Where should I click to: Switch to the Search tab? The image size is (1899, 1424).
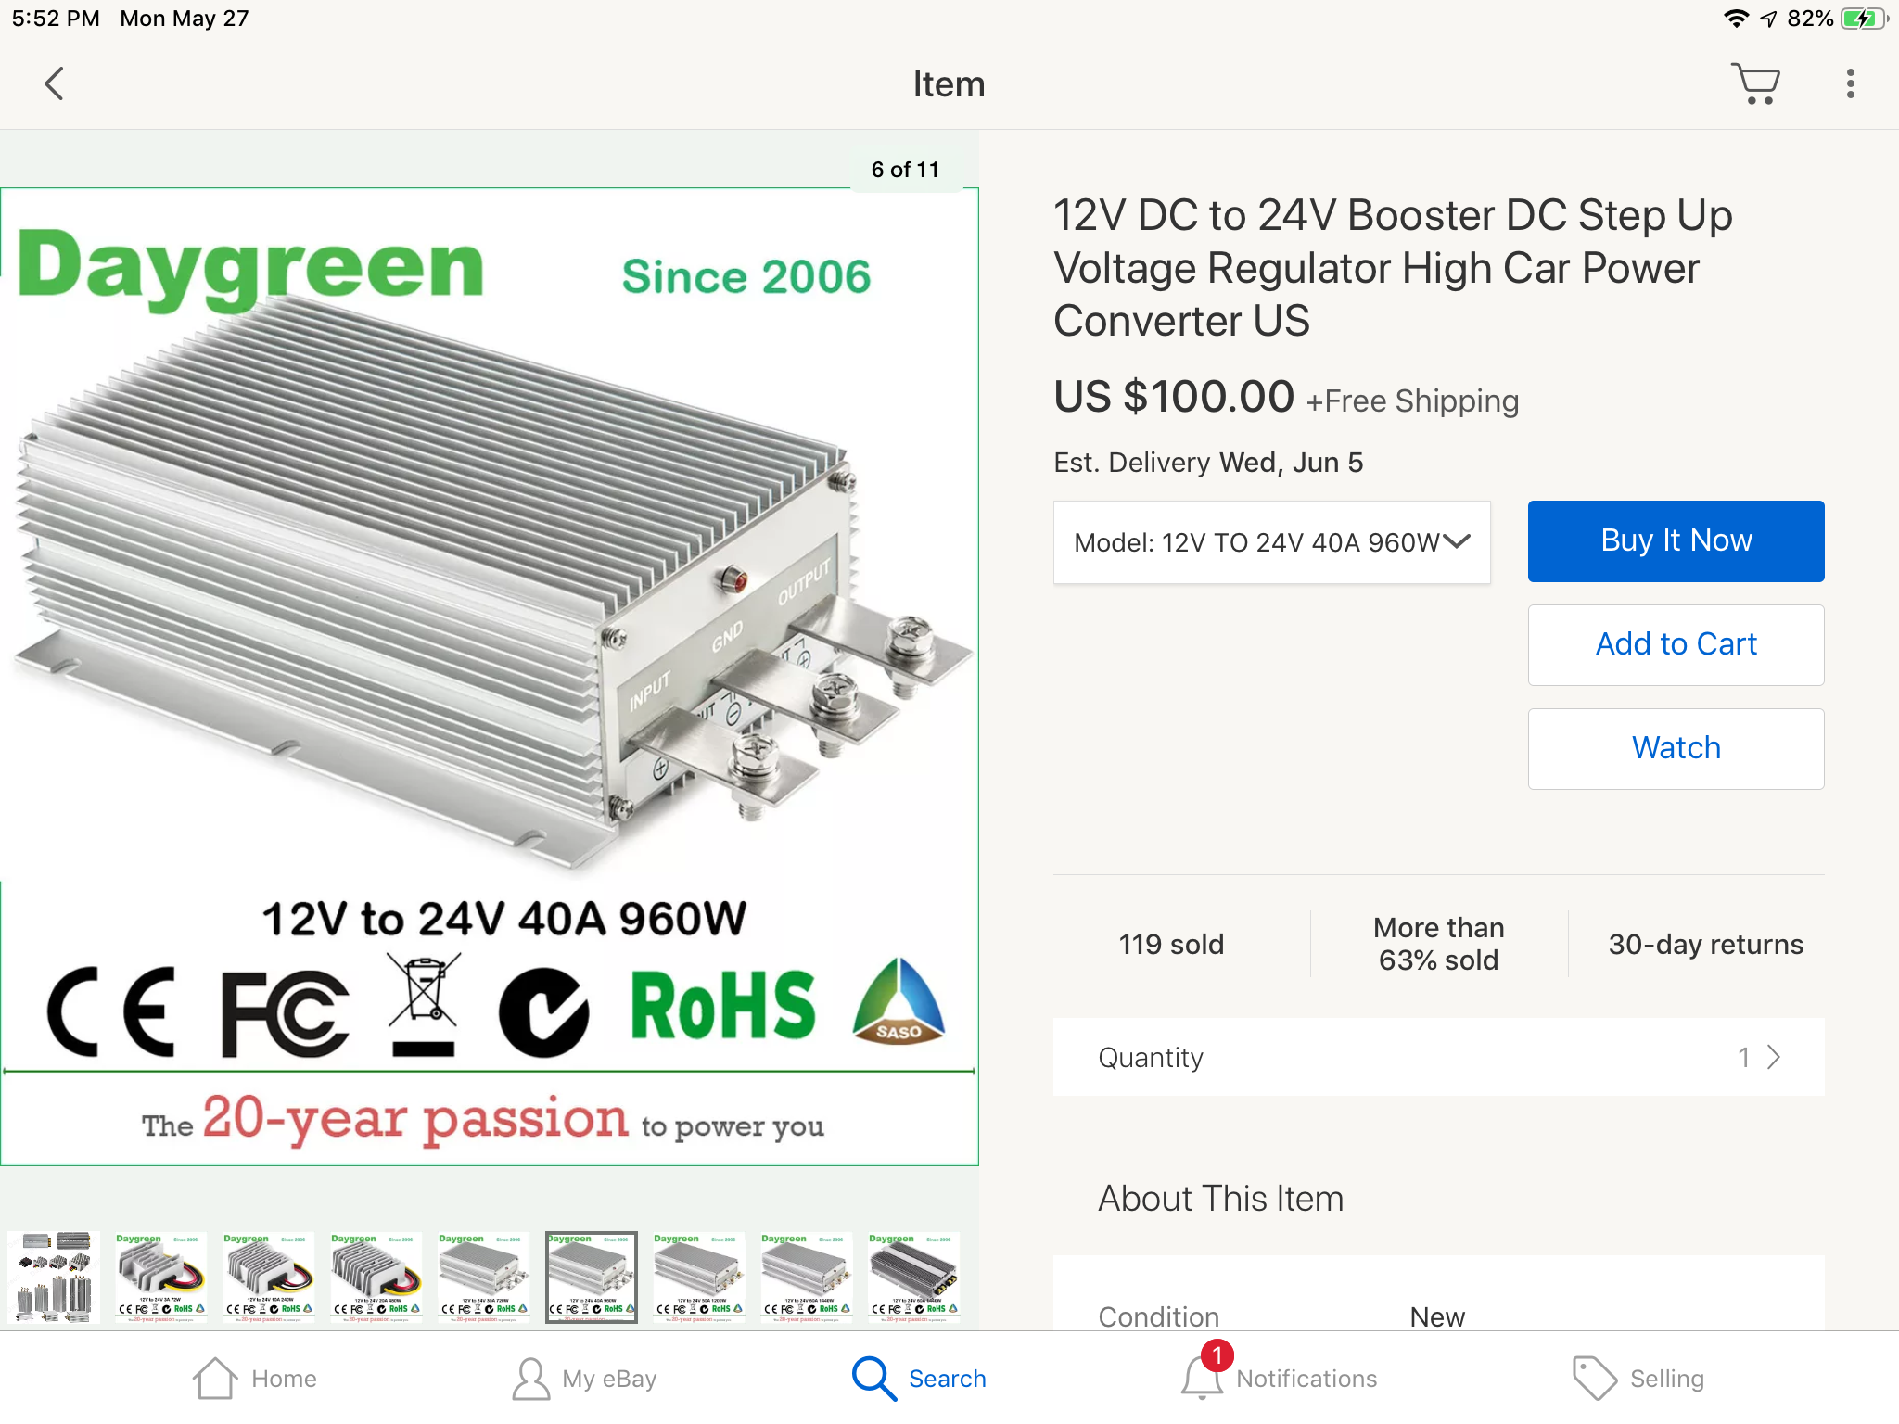click(948, 1379)
